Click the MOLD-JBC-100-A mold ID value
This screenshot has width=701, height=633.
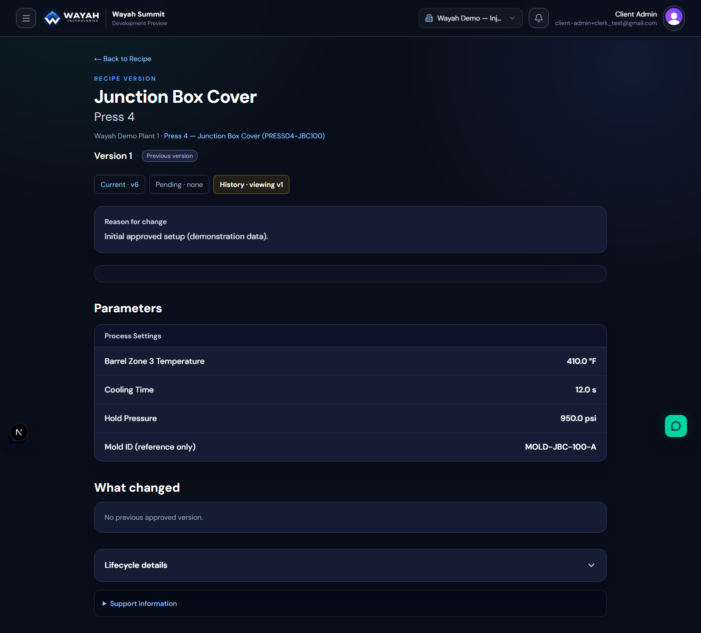coord(561,447)
